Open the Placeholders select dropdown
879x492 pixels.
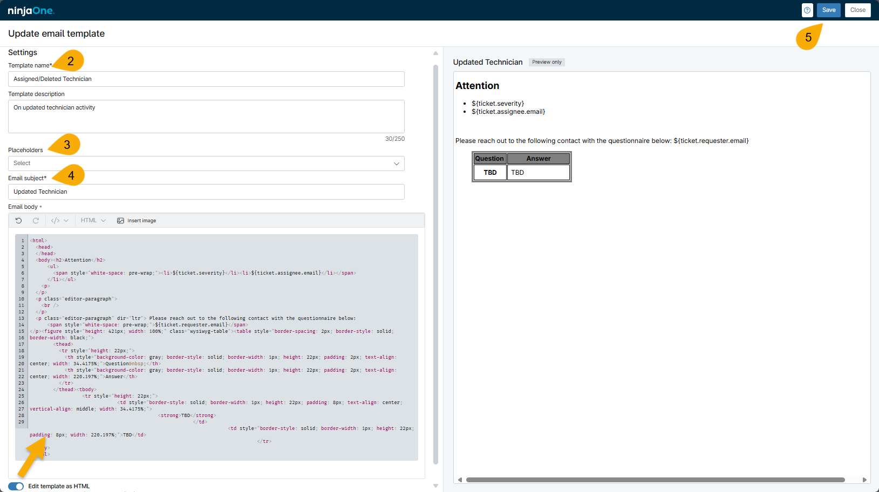206,163
